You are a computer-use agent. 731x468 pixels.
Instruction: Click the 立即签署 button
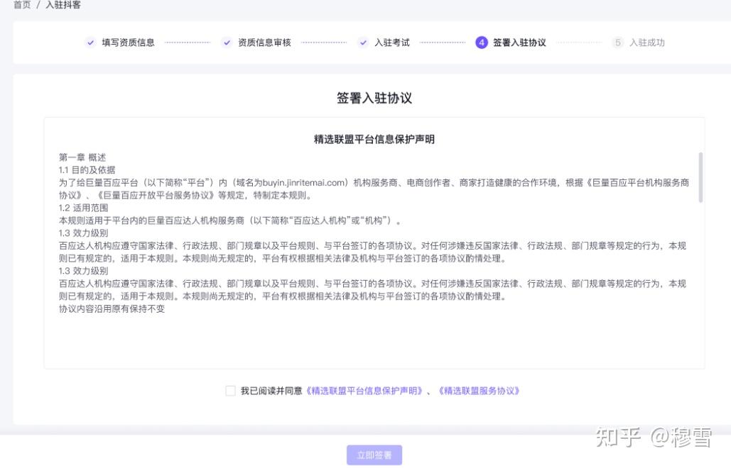374,455
